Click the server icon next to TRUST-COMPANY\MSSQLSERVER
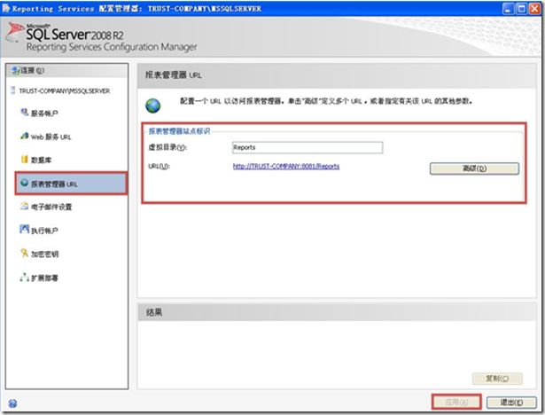This screenshot has height=415, width=545. click(x=13, y=90)
